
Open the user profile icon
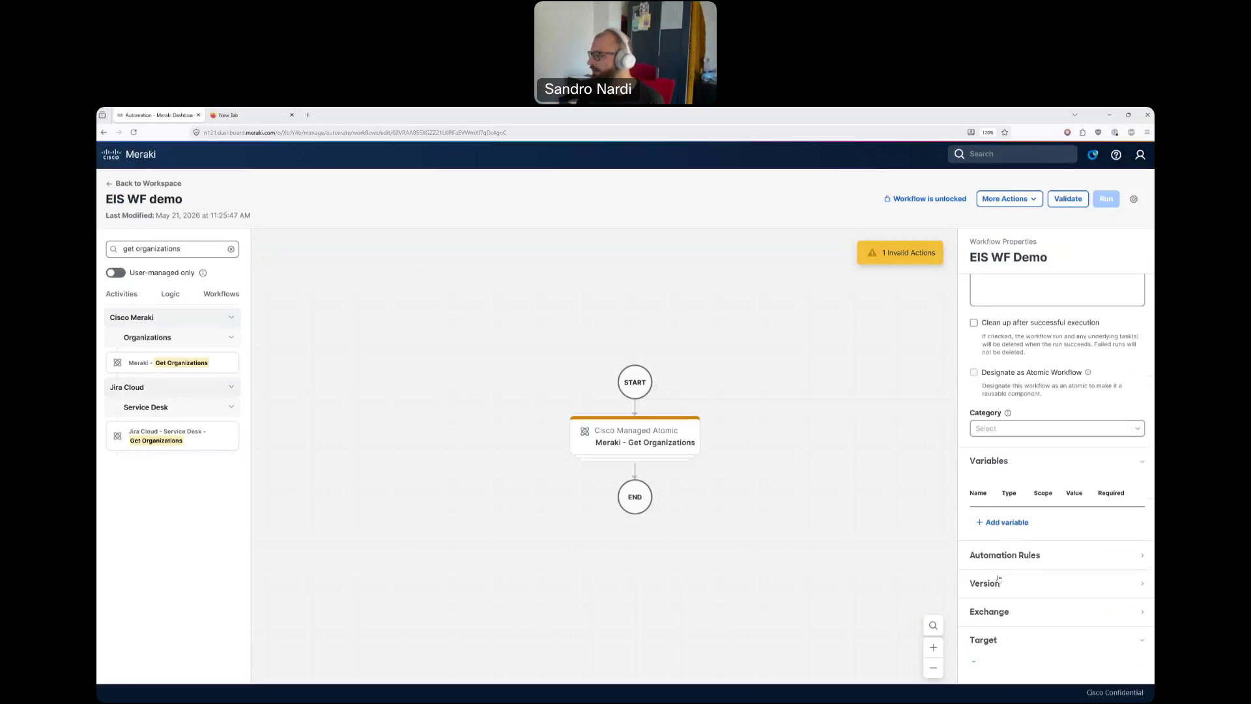(1140, 154)
